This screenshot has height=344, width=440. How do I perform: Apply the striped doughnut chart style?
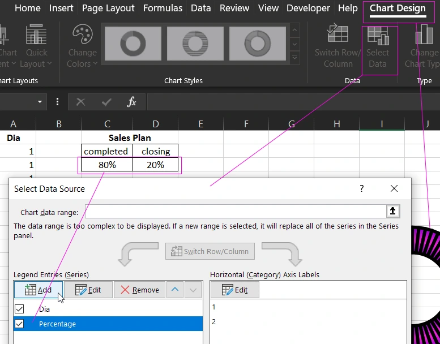pos(195,44)
